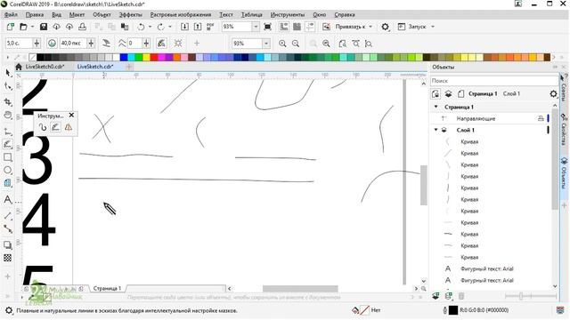Open the Эффекты menu
Screen dimensions: 570x320
131,15
